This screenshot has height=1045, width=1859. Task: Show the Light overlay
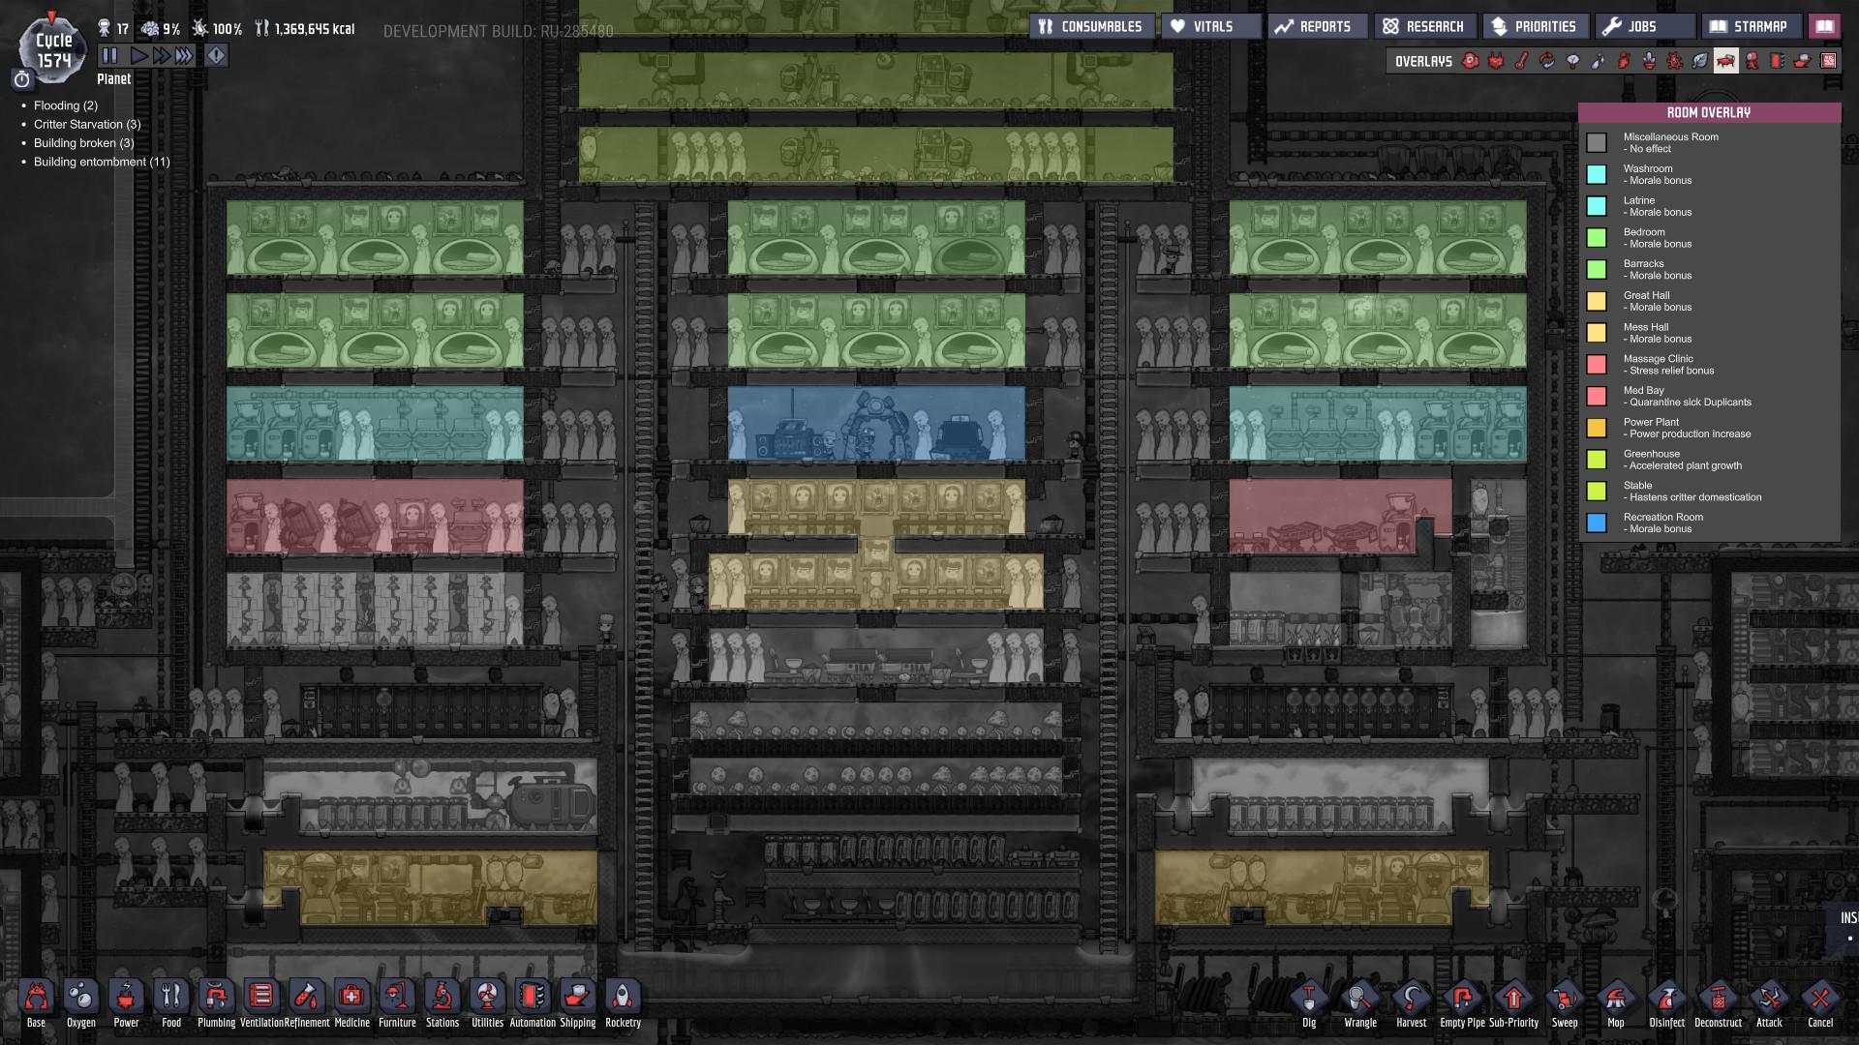(1572, 61)
